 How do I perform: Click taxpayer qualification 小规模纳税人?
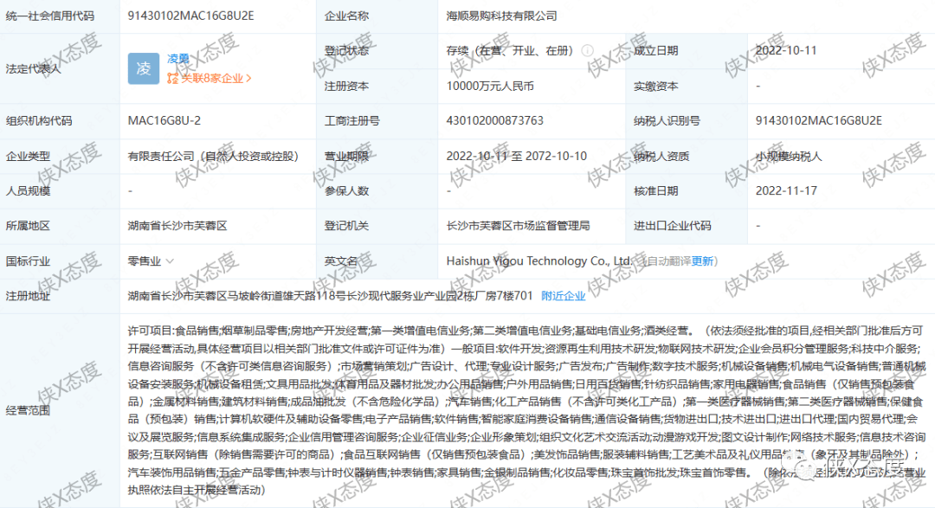(789, 157)
